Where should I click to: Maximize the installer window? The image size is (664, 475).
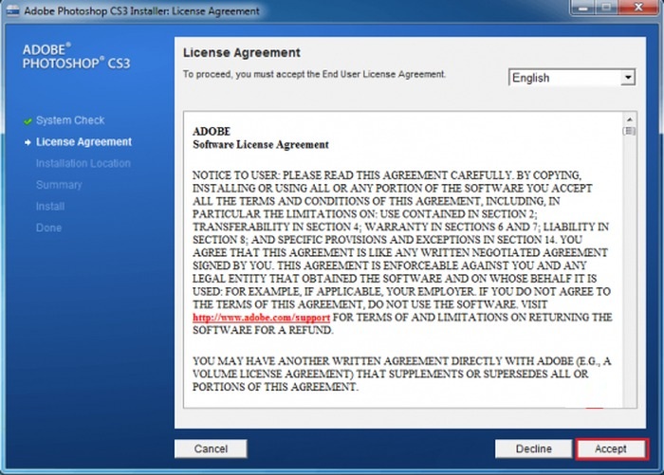coord(607,8)
